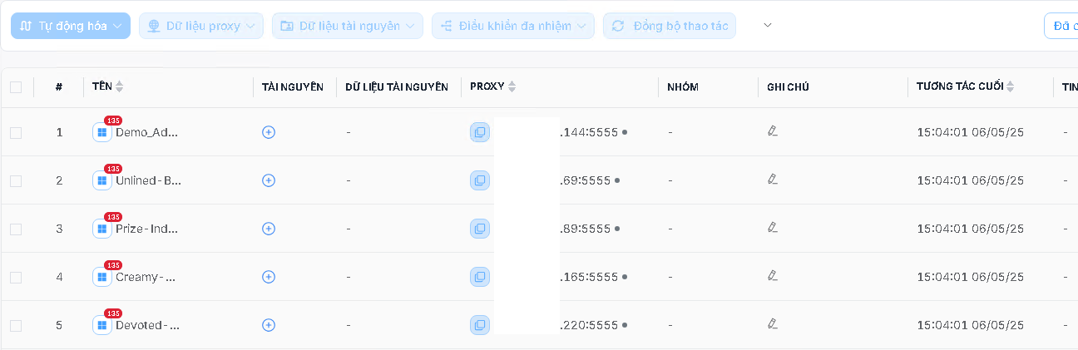The width and height of the screenshot is (1078, 350).
Task: Sort by TƯƠNG TÁC CUỐI column
Action: pos(1011,86)
